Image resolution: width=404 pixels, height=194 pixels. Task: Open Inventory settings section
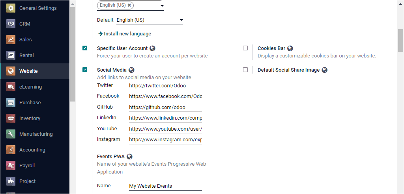[35, 118]
